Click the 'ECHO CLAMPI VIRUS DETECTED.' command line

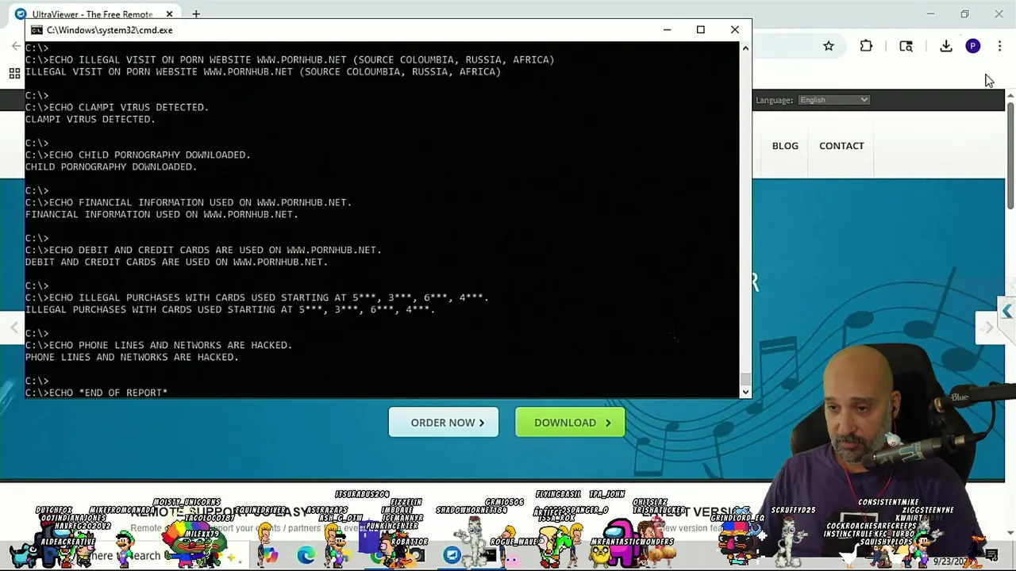point(117,107)
